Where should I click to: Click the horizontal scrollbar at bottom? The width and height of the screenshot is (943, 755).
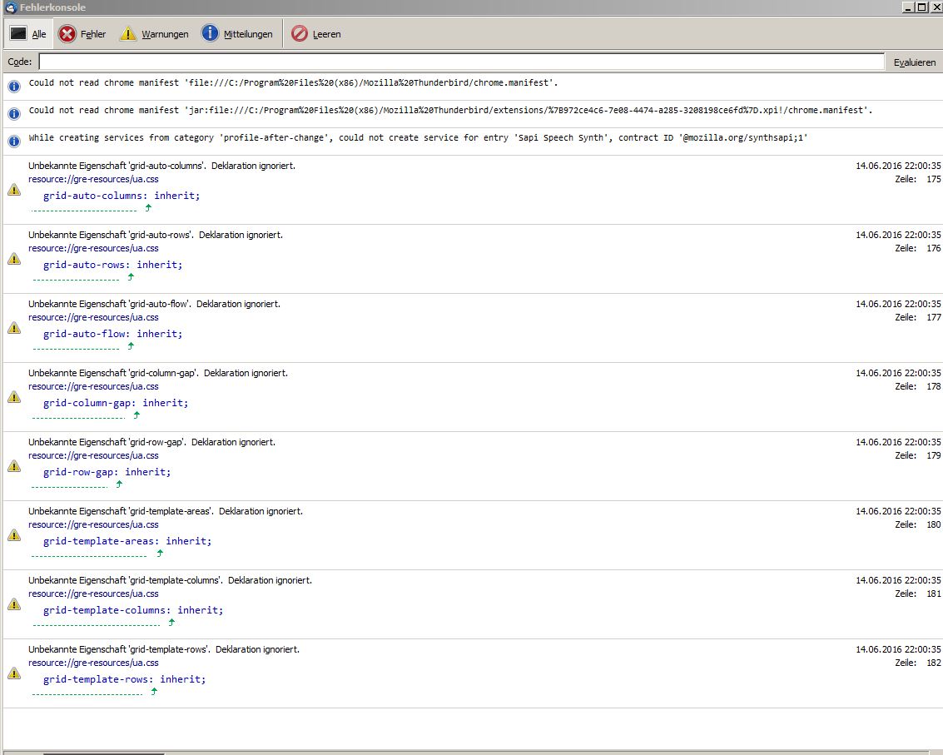tap(103, 753)
